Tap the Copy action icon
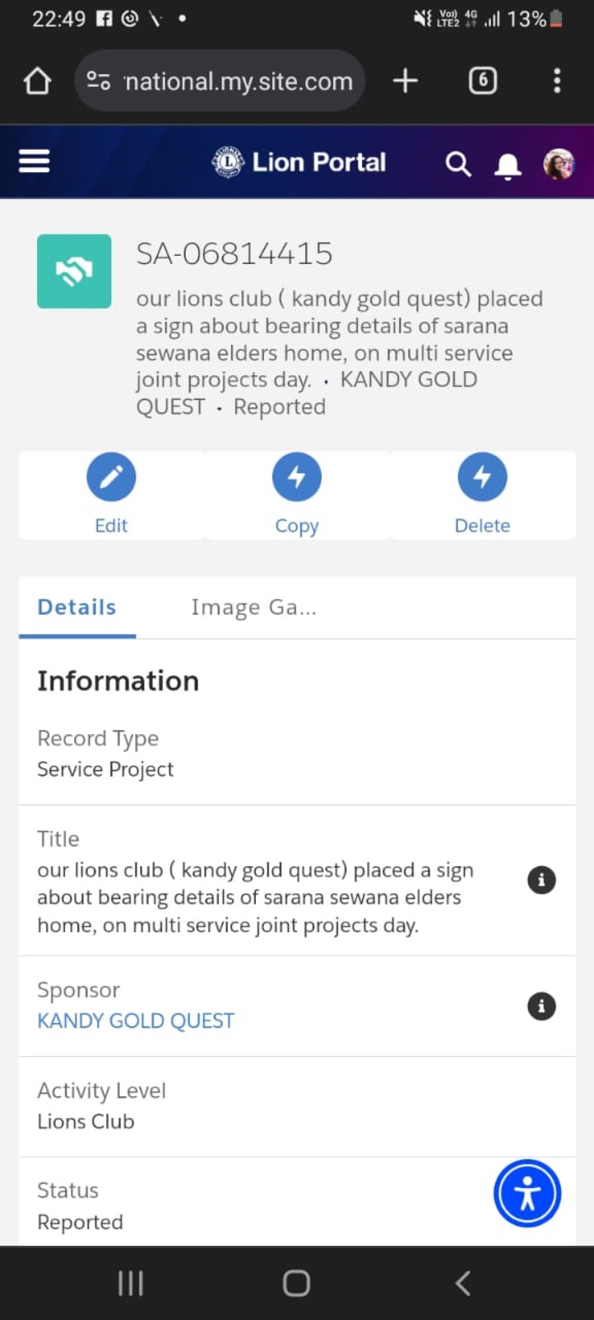Viewport: 594px width, 1320px height. [x=297, y=477]
